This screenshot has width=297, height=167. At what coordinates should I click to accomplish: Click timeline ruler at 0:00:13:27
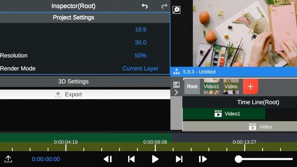(x=245, y=142)
